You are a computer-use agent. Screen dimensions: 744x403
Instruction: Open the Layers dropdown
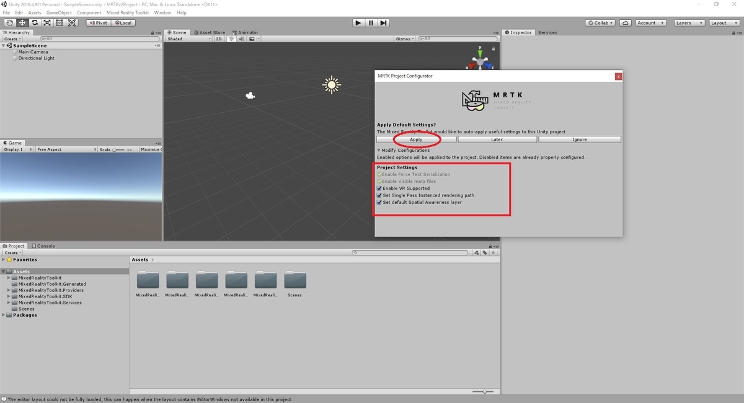click(x=689, y=23)
